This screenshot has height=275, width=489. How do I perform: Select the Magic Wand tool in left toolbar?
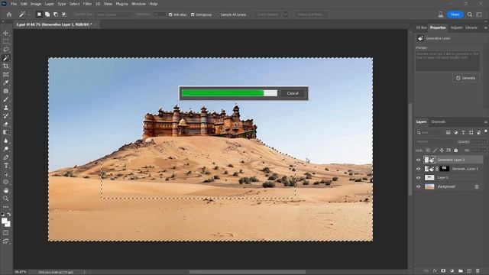pyautogui.click(x=5, y=58)
